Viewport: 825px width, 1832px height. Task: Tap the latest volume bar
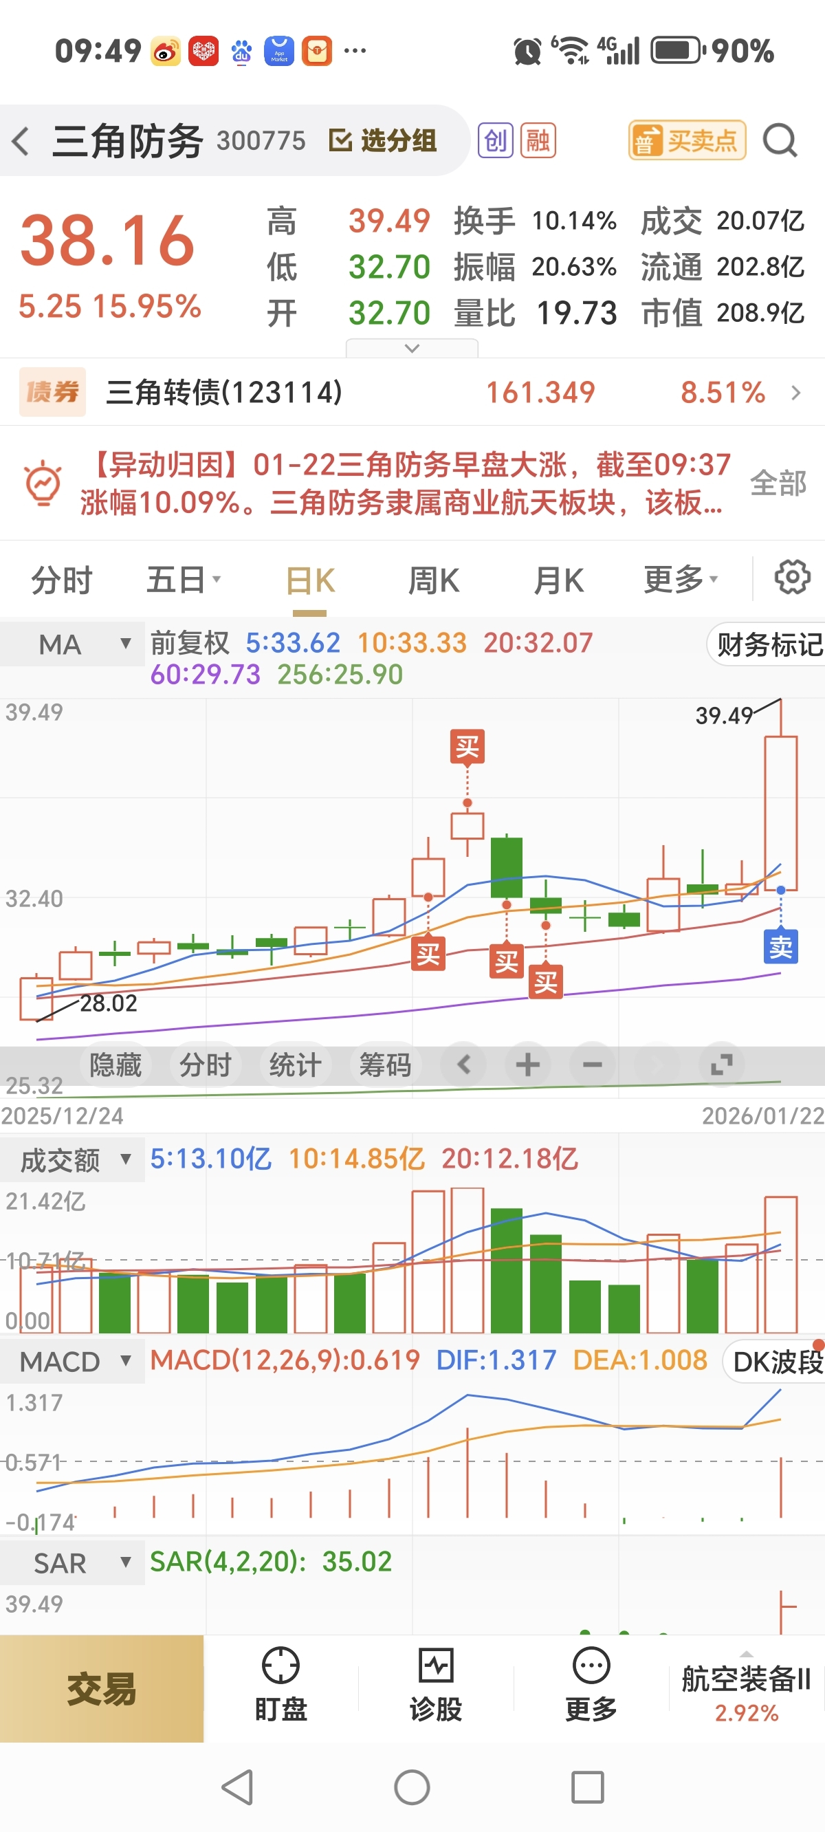(781, 1265)
